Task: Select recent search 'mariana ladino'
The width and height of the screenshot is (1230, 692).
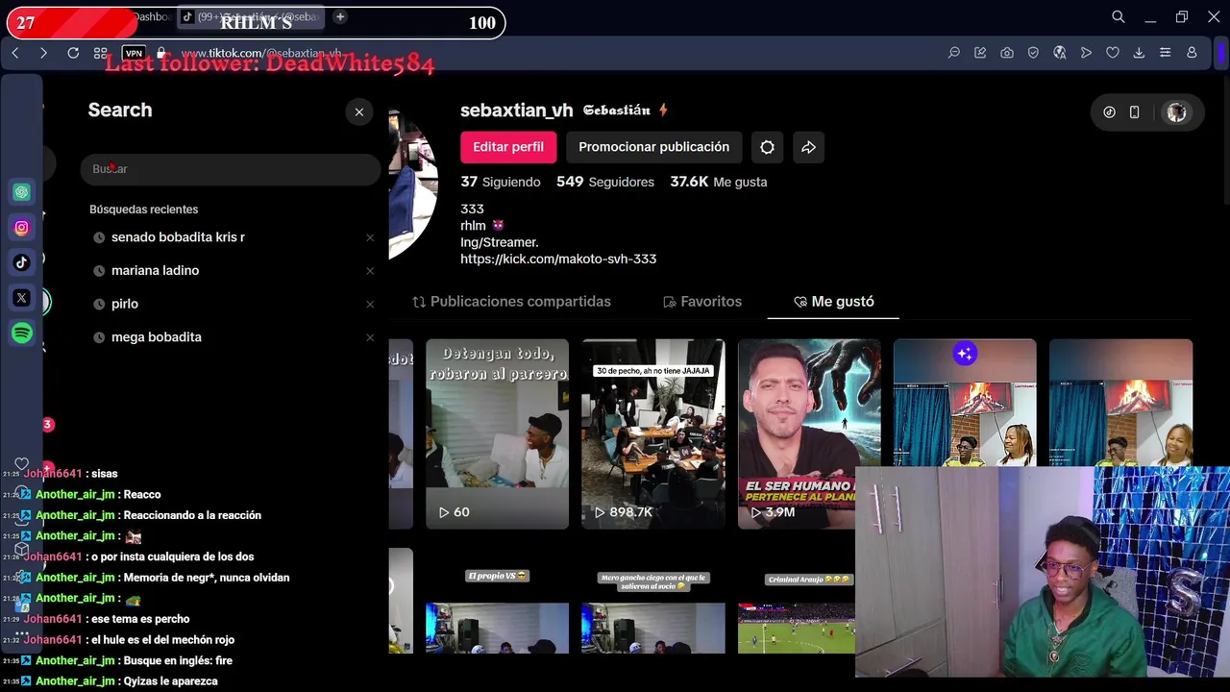Action: coord(155,271)
